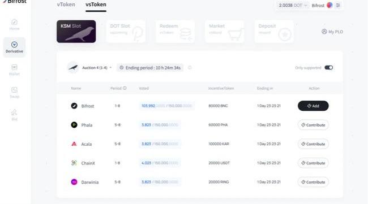Image resolution: width=368 pixels, height=204 pixels.
Task: Click the Period info icon
Action: pos(125,88)
